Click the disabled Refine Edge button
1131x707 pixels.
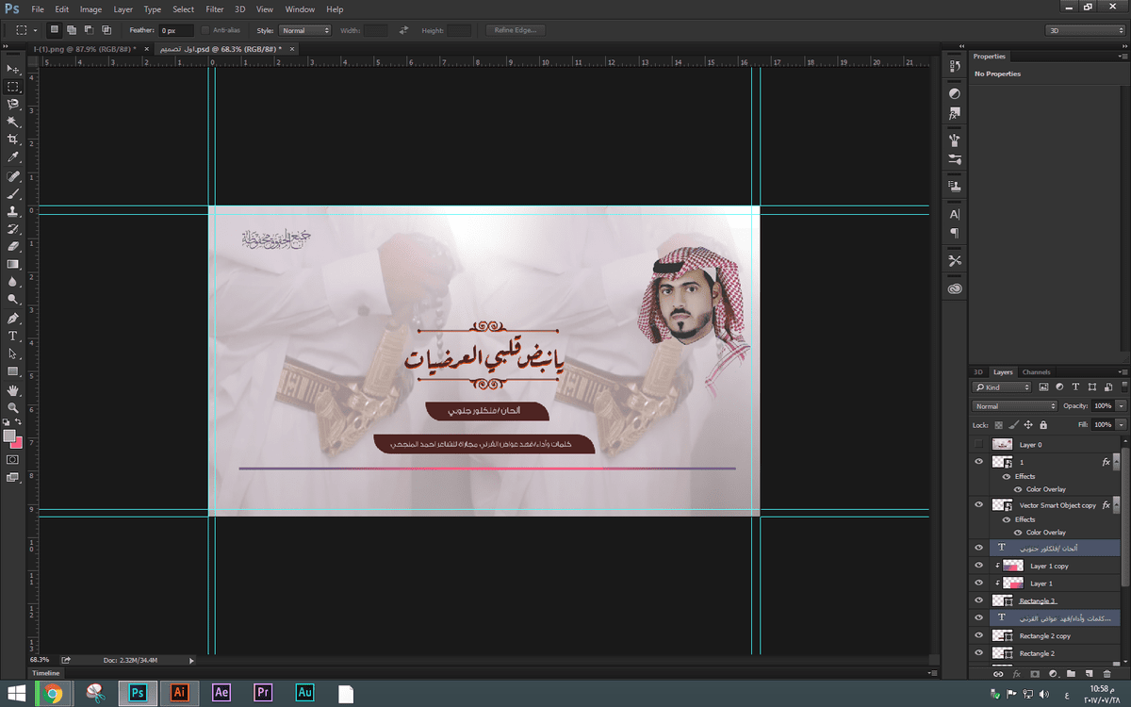point(516,30)
